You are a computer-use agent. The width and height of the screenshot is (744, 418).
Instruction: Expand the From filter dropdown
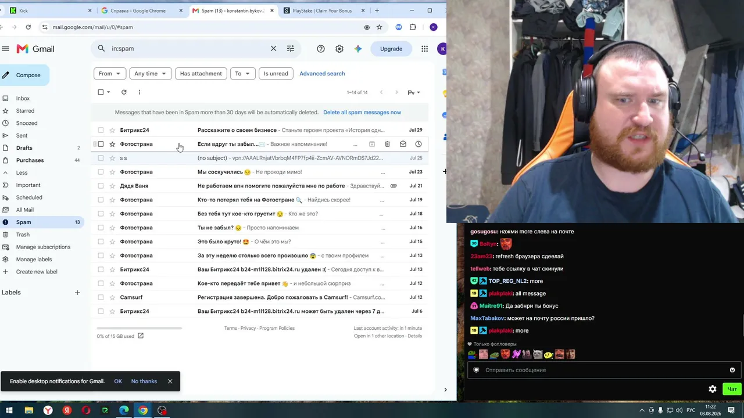(x=110, y=74)
